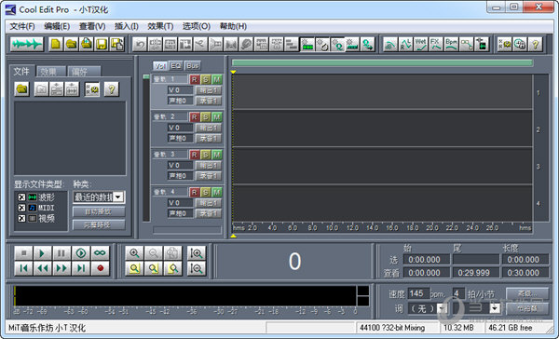This screenshot has height=339, width=559.
Task: Click the track 2 input button 录音1
Action: coord(209,139)
